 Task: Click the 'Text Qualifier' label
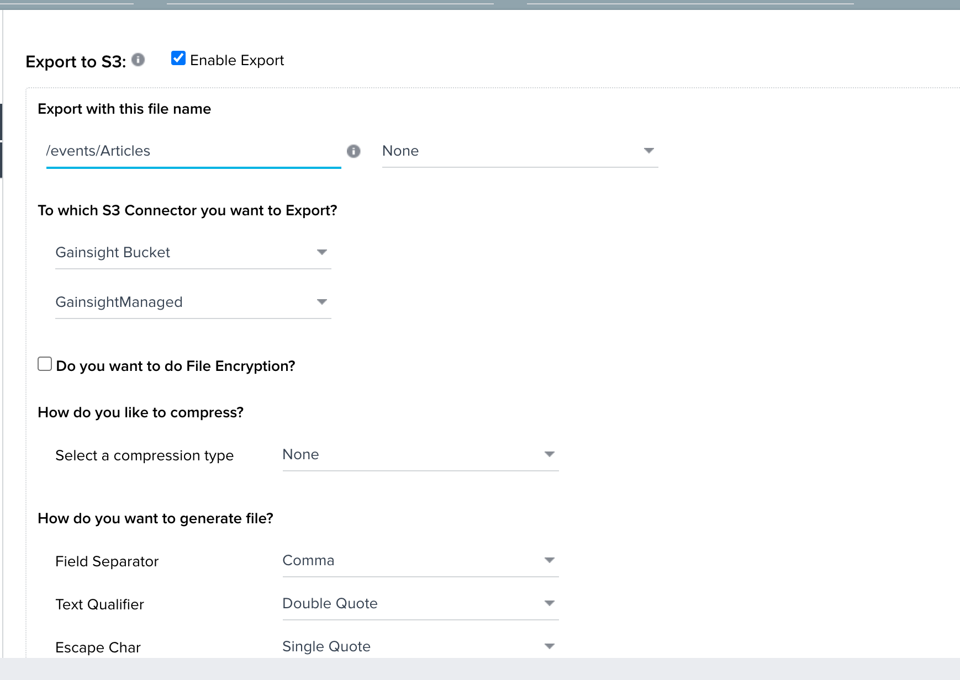tap(99, 604)
